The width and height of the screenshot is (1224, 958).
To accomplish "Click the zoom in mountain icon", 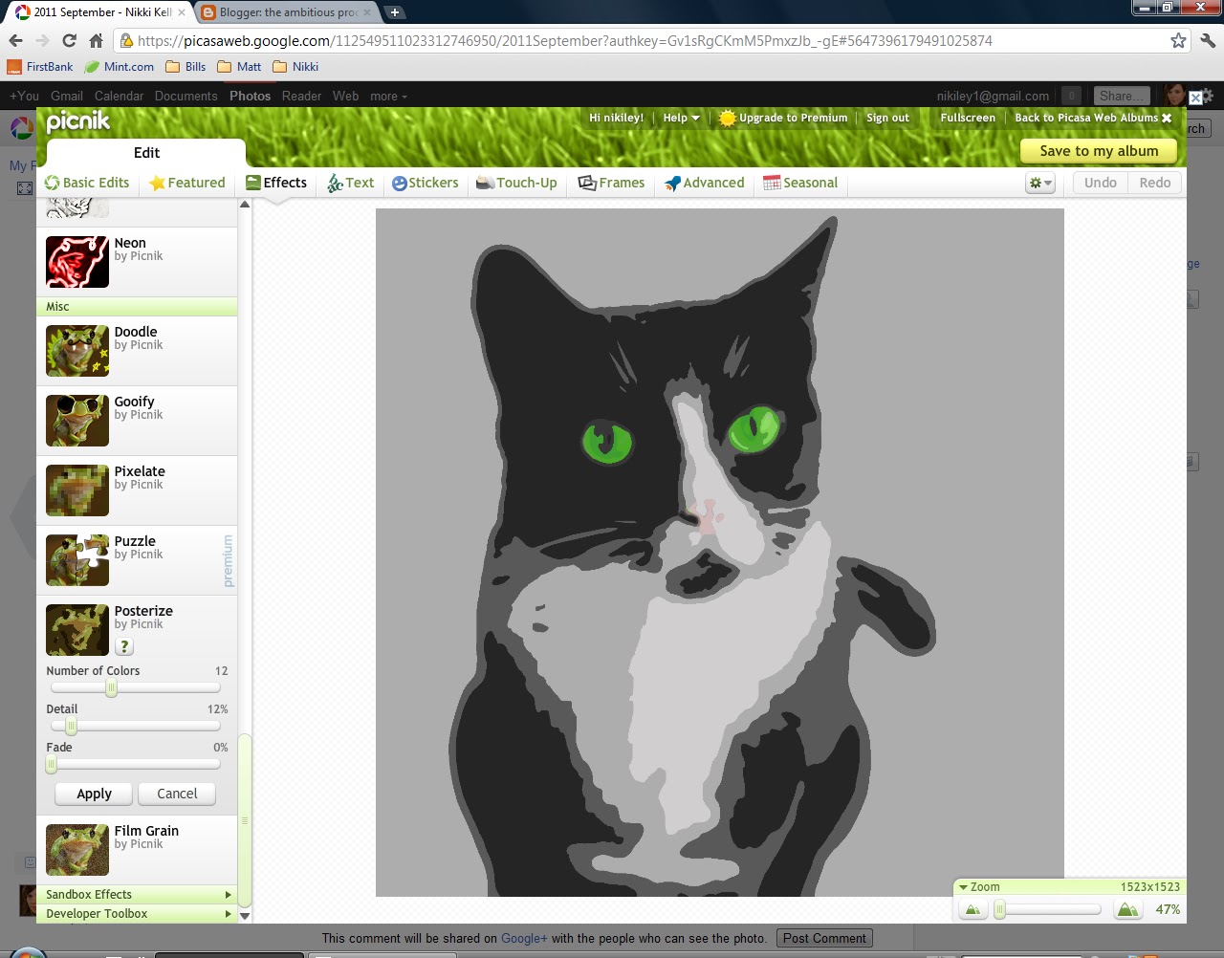I will [x=1128, y=910].
